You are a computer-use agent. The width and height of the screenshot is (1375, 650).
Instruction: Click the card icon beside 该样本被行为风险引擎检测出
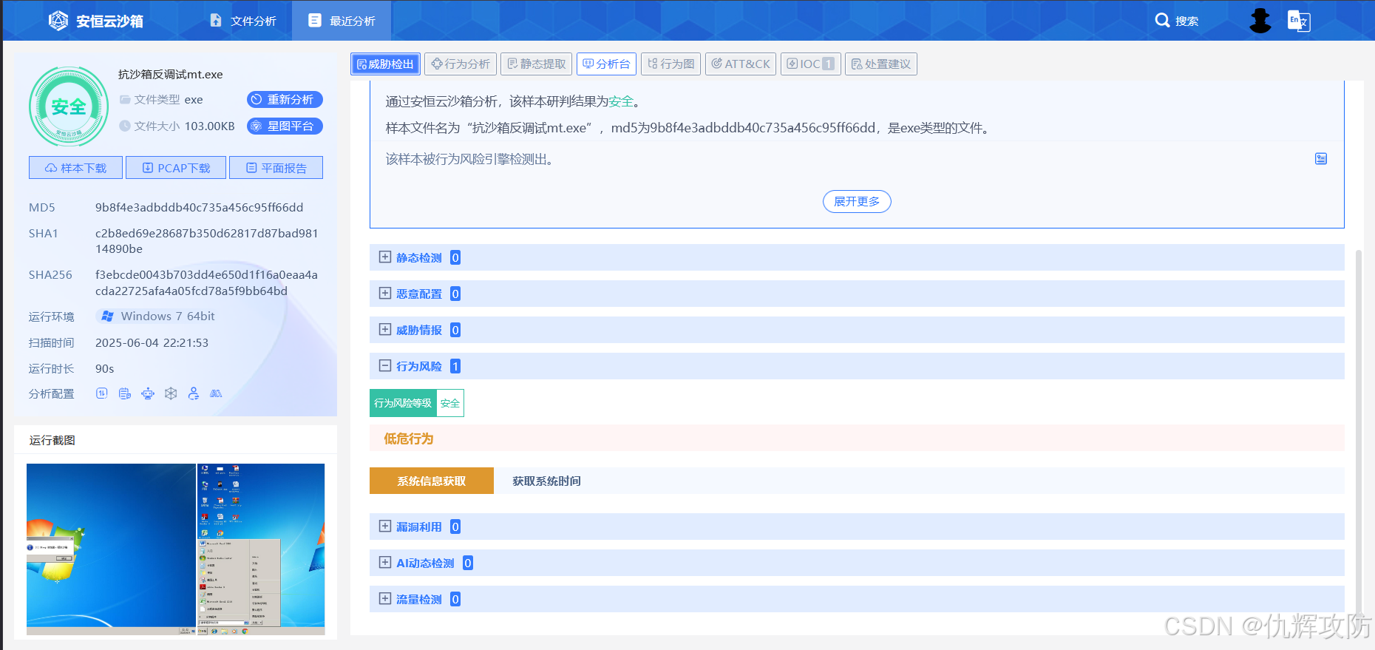click(1321, 159)
